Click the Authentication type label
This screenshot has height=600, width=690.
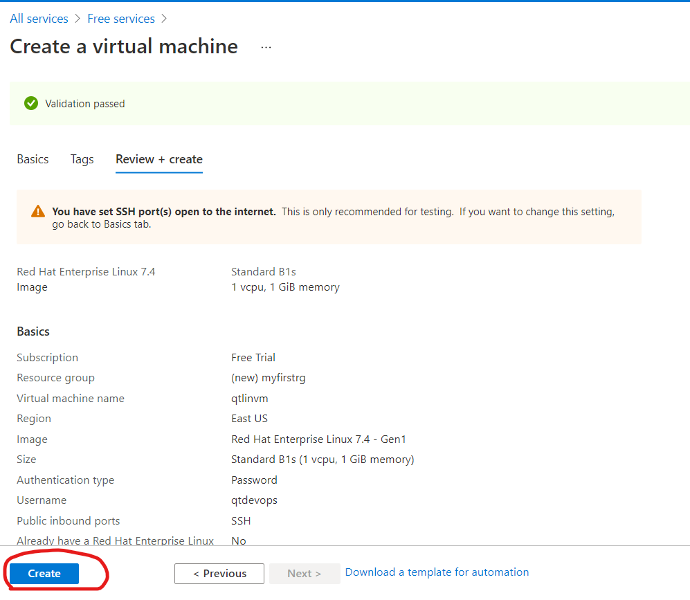coord(65,480)
